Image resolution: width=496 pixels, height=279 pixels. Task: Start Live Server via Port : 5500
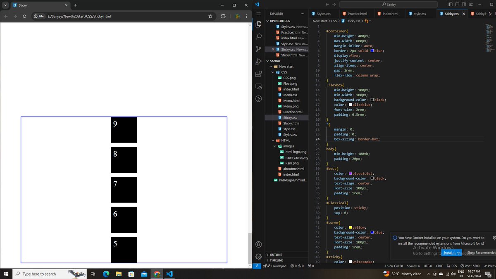coord(470,266)
